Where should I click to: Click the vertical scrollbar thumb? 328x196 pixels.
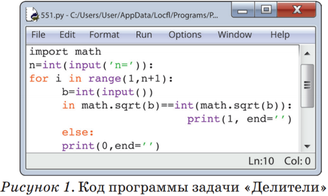pyautogui.click(x=307, y=86)
